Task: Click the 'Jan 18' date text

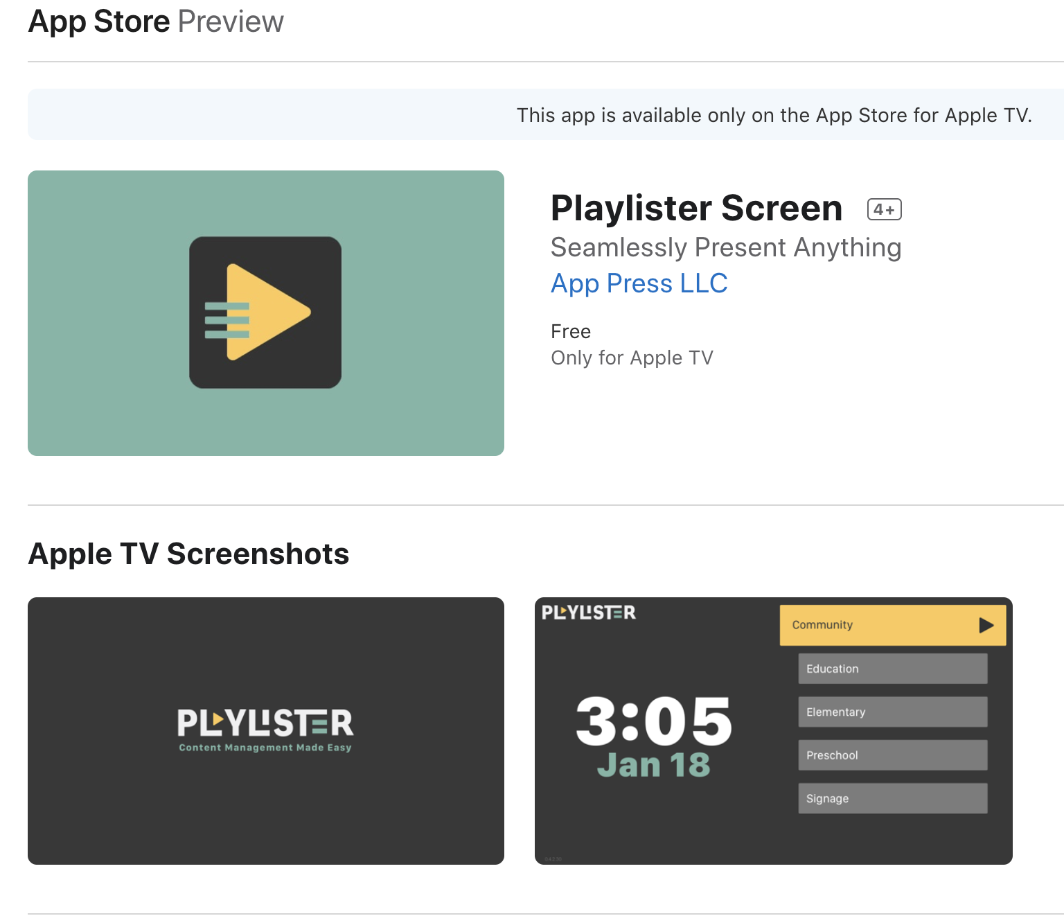Action: click(653, 766)
